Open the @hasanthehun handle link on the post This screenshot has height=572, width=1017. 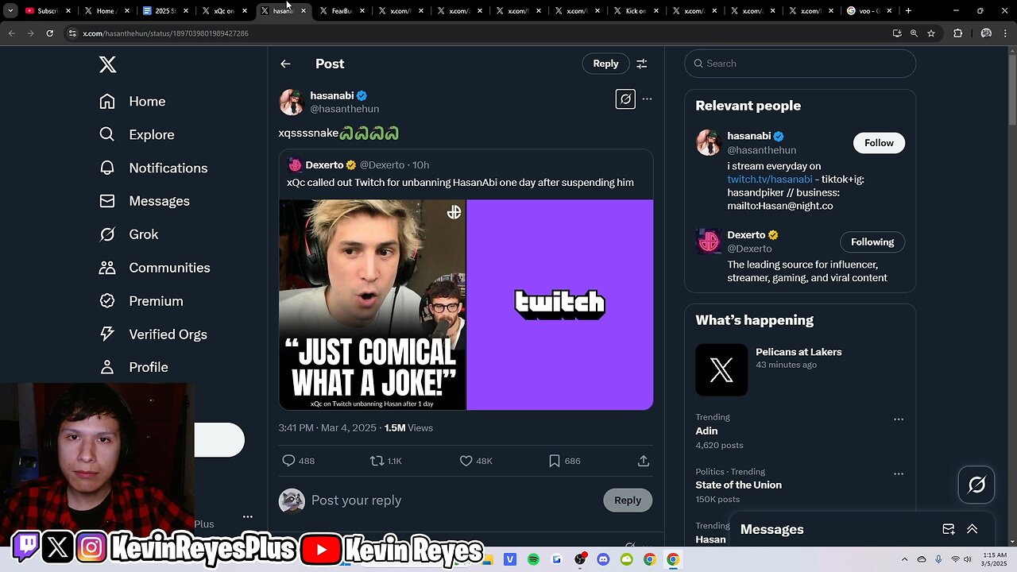[x=344, y=109]
